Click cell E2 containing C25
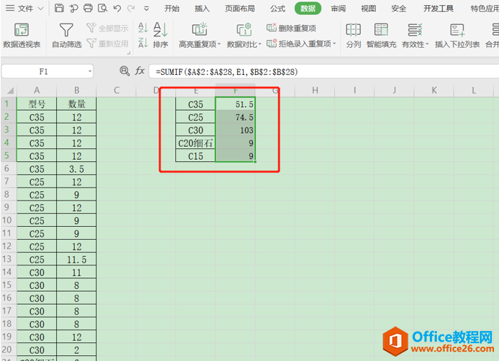Viewport: 499px width, 361px height. (195, 117)
